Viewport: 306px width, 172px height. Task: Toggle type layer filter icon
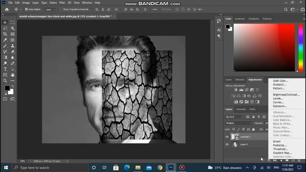click(x=259, y=117)
